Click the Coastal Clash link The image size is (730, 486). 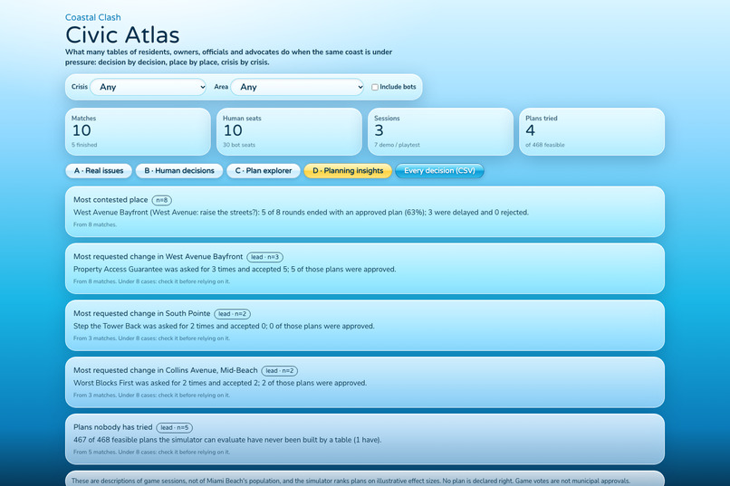(x=93, y=17)
